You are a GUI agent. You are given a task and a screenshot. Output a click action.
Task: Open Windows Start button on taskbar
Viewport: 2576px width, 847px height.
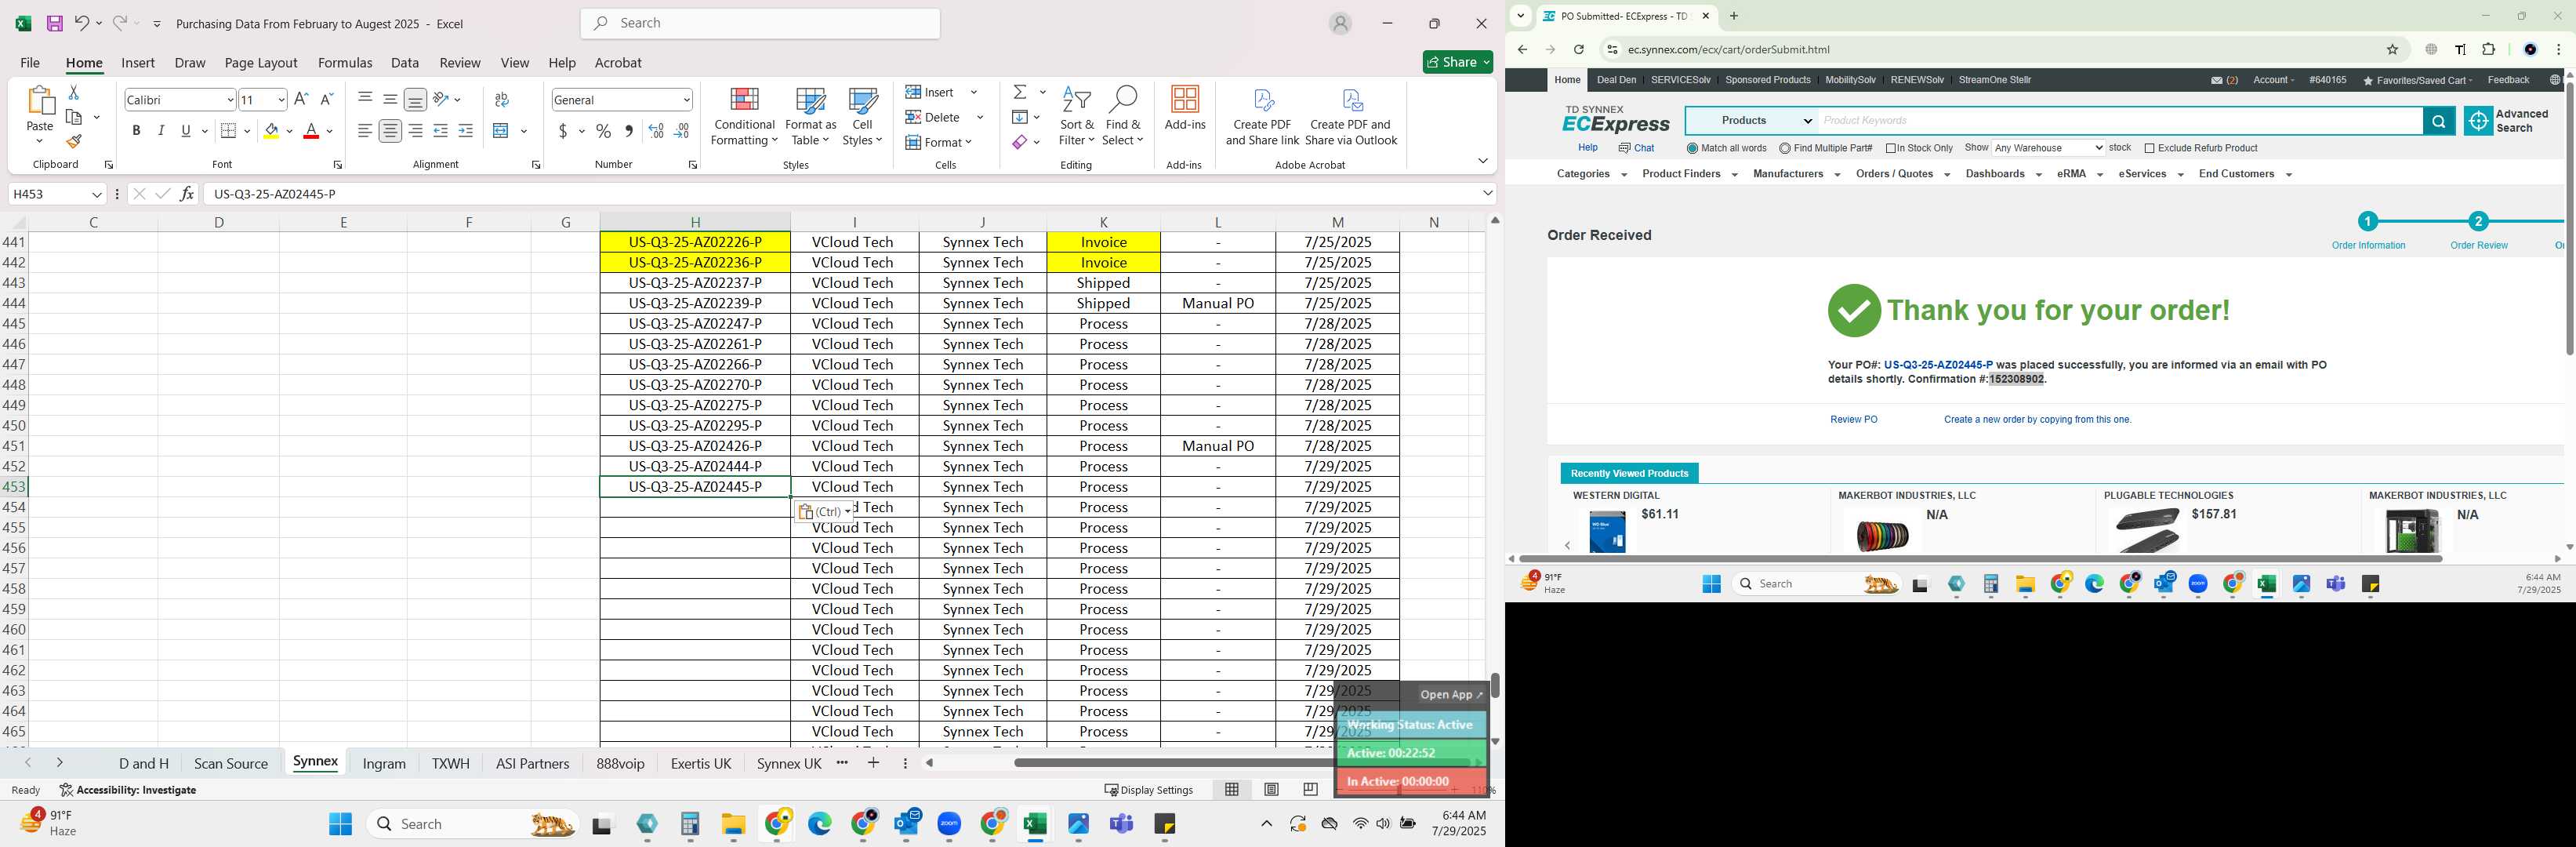pos(340,824)
